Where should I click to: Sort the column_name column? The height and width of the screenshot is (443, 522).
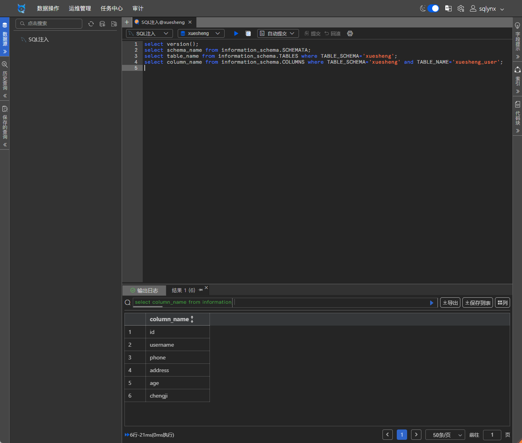pos(192,319)
